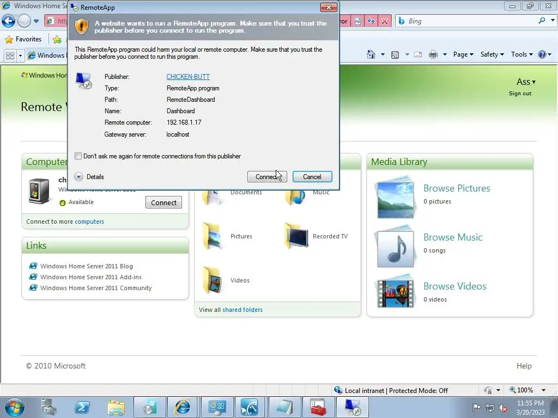Click the search magnifier icon
This screenshot has width=558, height=418.
pyautogui.click(x=542, y=21)
